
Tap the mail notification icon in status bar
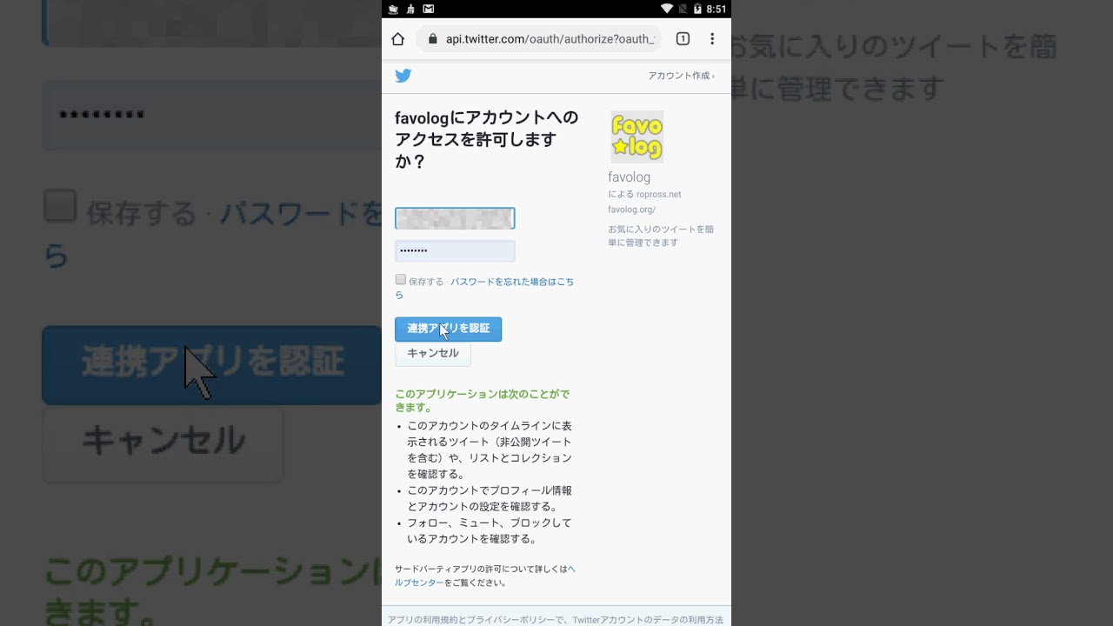tap(428, 9)
